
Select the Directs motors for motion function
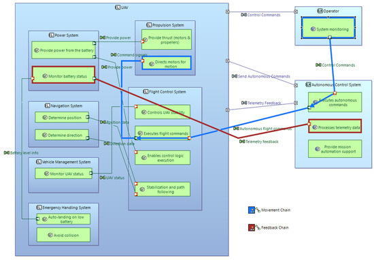[x=167, y=63]
